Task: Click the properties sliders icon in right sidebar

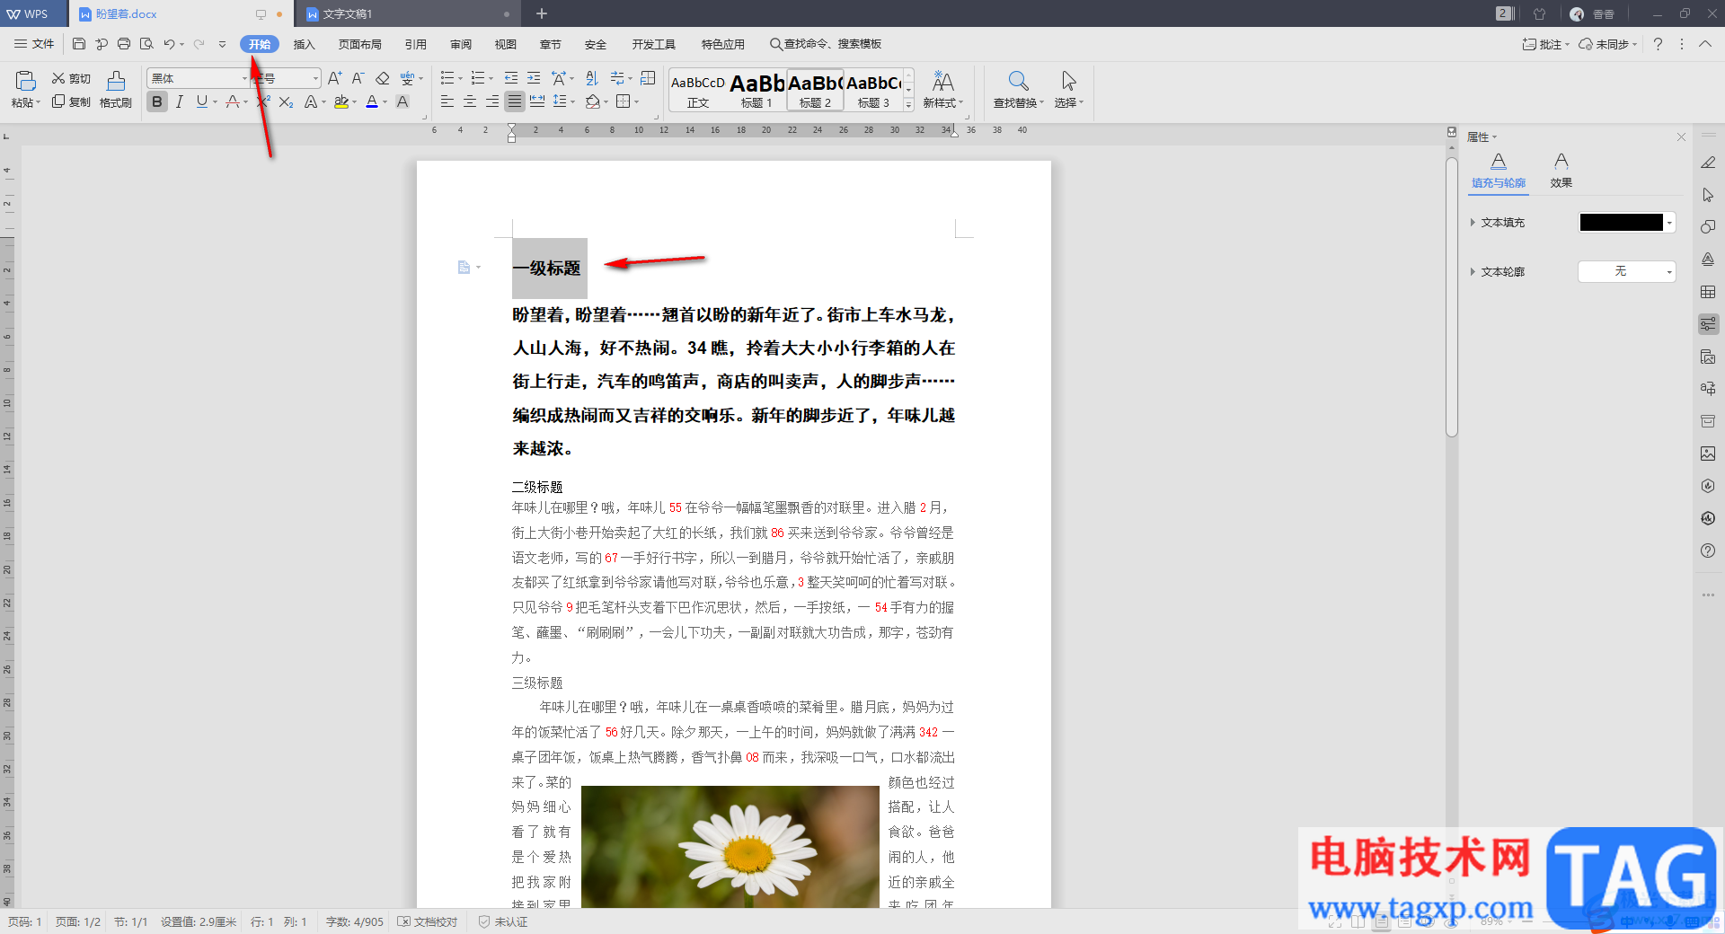Action: point(1708,324)
